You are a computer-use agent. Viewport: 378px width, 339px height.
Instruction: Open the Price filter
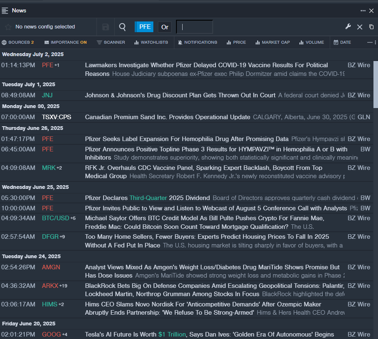click(x=236, y=42)
